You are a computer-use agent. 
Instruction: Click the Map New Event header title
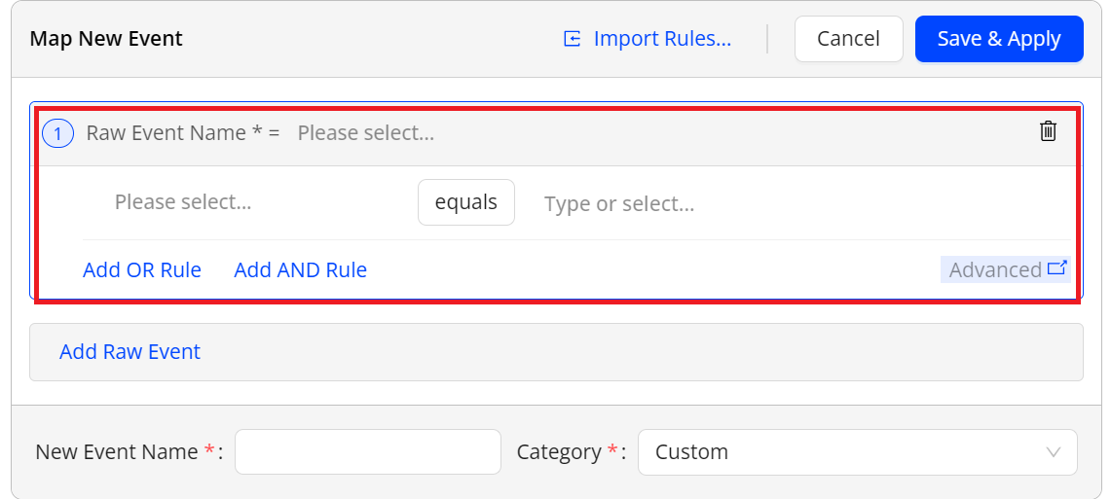[x=106, y=39]
